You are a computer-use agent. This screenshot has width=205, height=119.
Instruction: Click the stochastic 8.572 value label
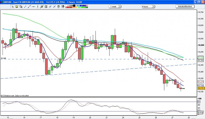pos(200,113)
